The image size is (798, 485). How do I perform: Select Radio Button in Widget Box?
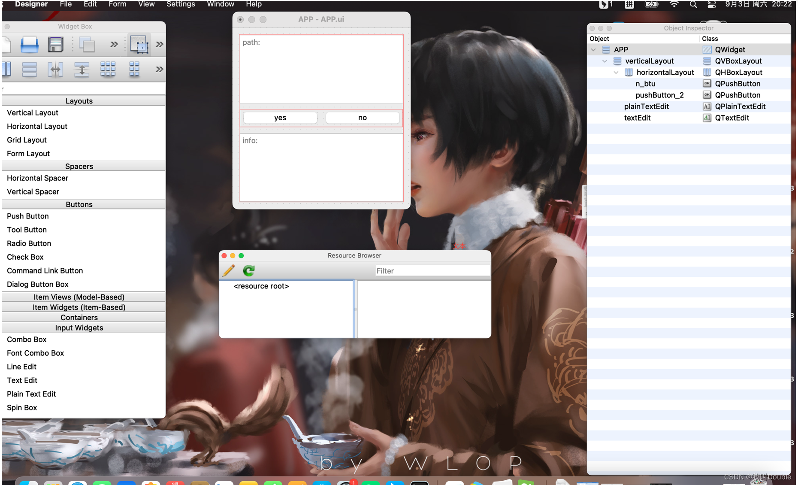(x=29, y=243)
